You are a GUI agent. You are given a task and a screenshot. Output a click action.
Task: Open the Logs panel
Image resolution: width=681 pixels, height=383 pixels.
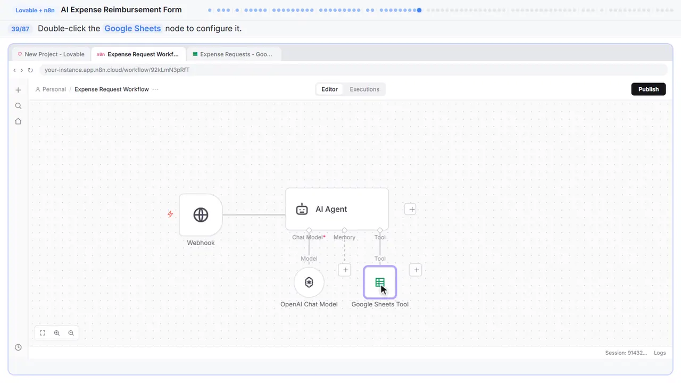(x=660, y=353)
